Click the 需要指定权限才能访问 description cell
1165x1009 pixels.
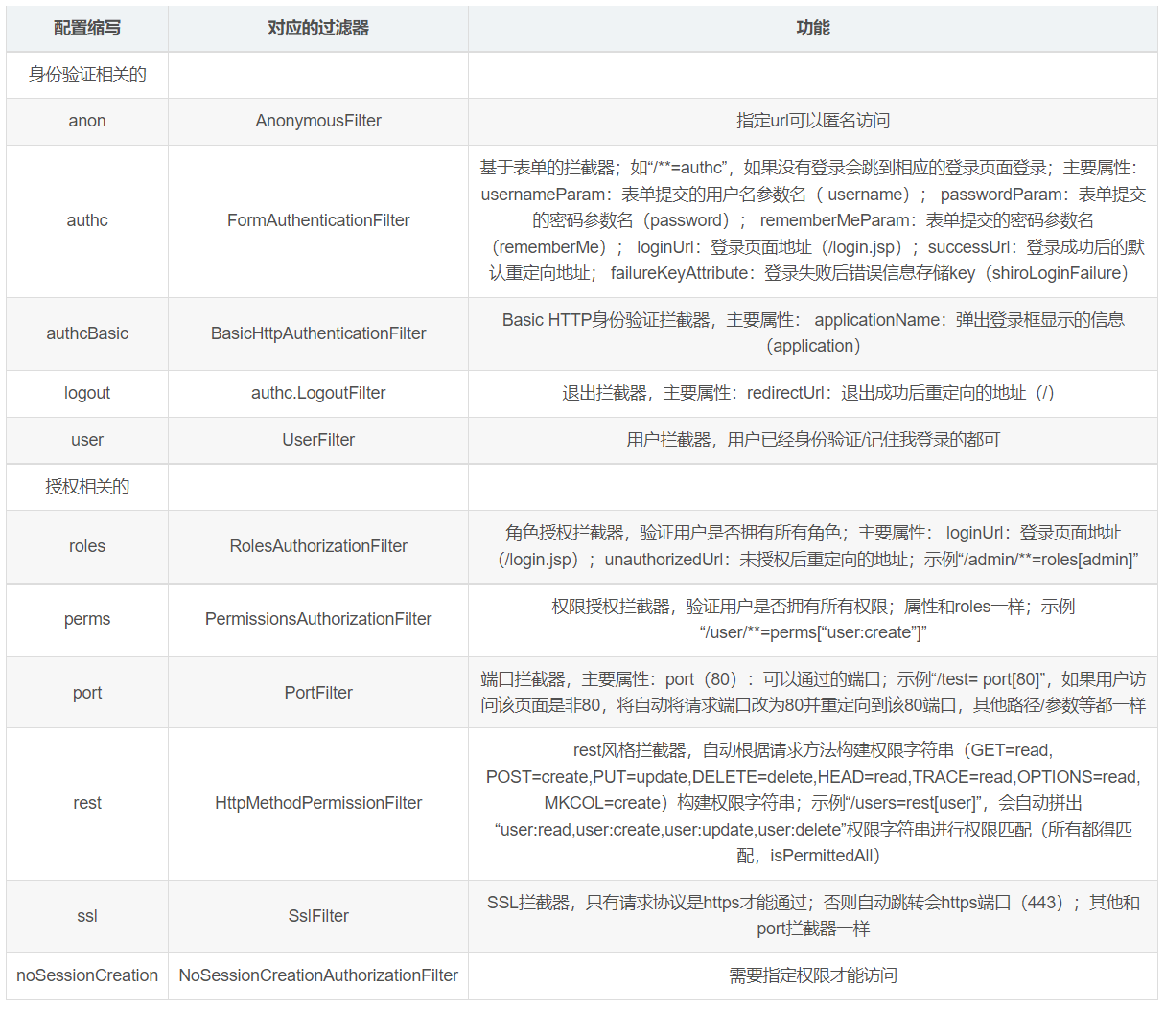(812, 975)
